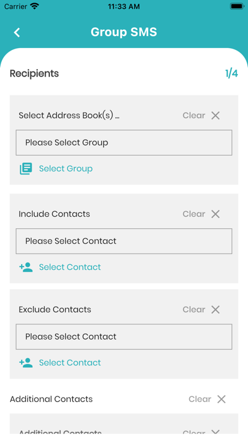Image resolution: width=248 pixels, height=440 pixels.
Task: Tap the Select Group address book icon
Action: point(26,169)
